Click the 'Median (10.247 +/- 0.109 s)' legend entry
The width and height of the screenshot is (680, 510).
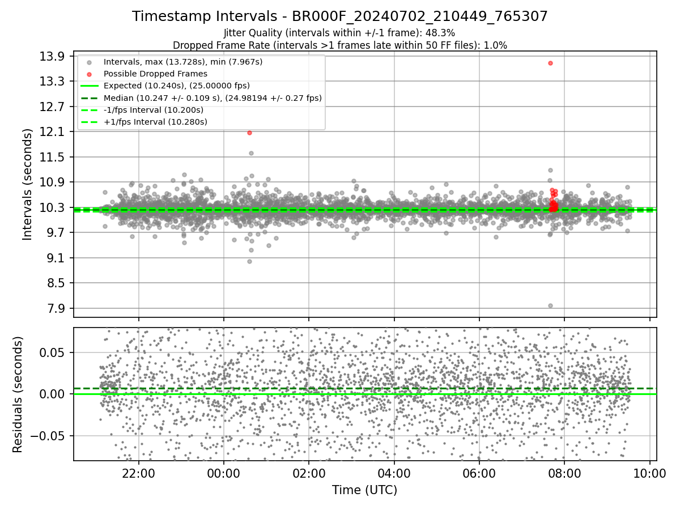212,98
